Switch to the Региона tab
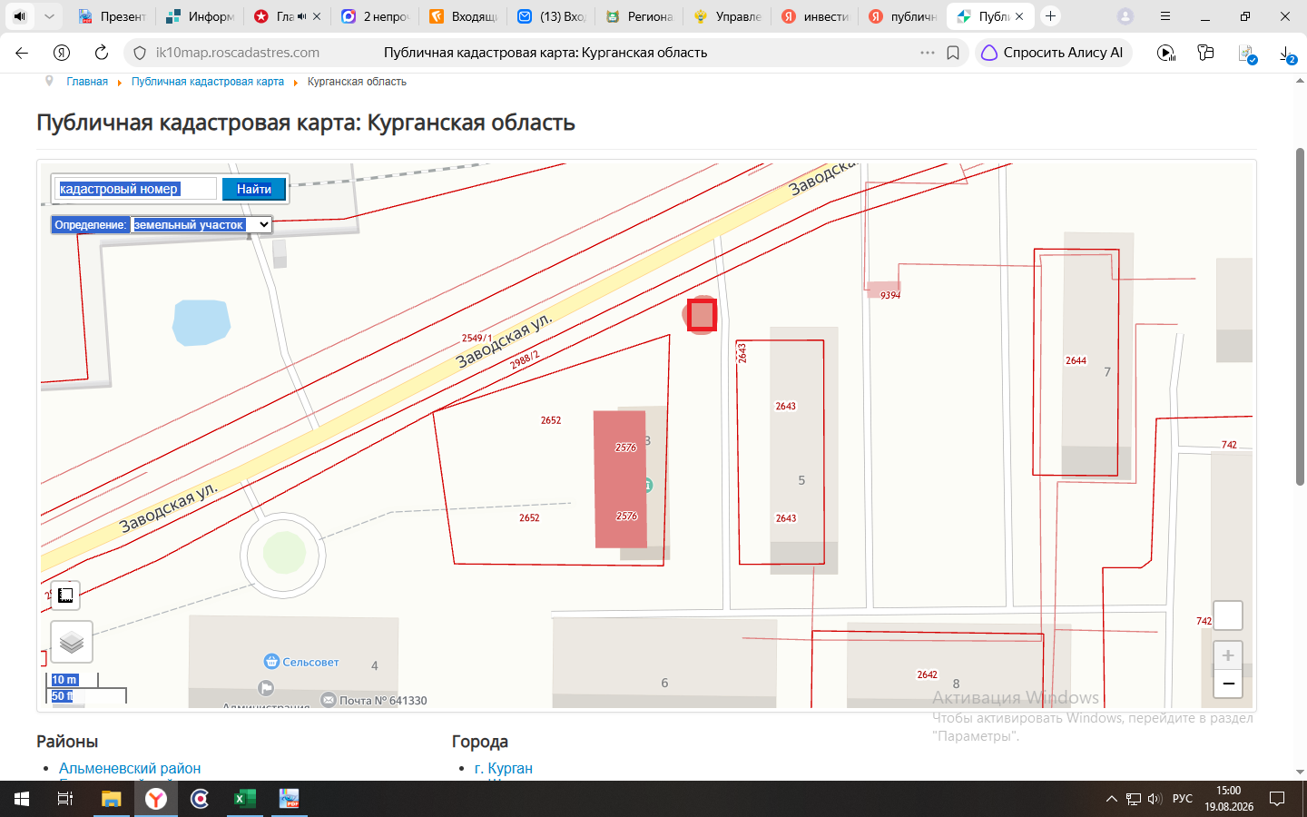The image size is (1307, 817). pyautogui.click(x=640, y=16)
